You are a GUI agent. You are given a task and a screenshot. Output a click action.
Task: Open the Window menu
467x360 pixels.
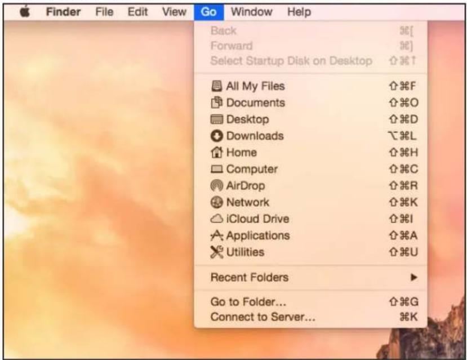[x=252, y=12]
